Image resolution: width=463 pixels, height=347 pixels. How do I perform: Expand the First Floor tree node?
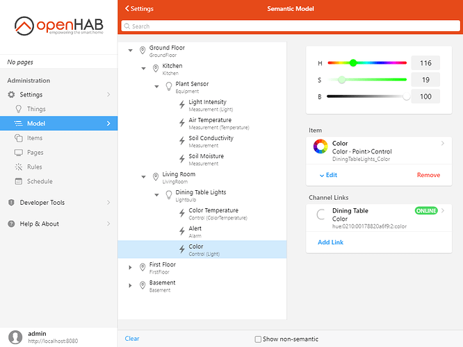130,267
